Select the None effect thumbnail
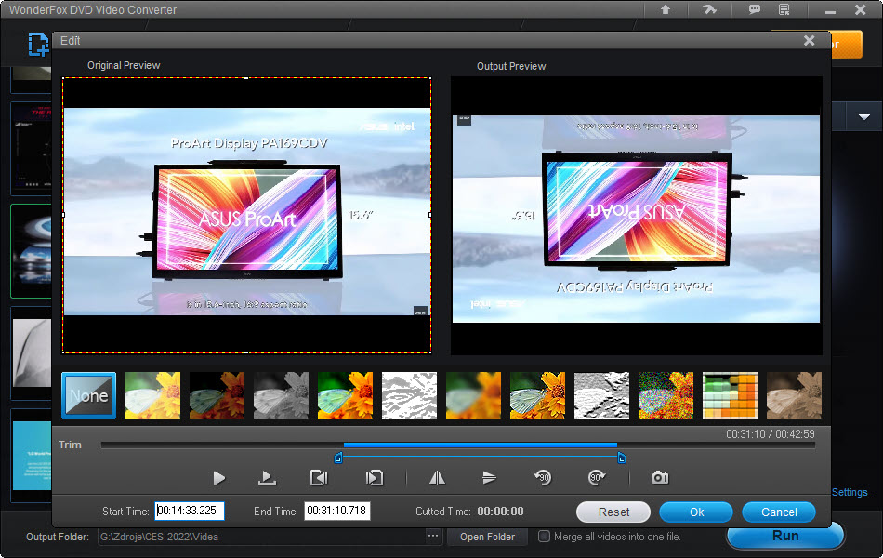The height and width of the screenshot is (558, 883). 89,395
